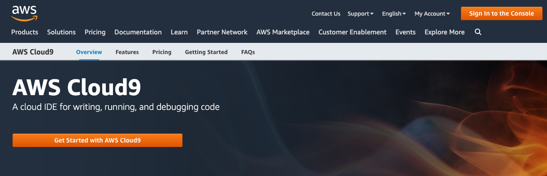Open the Explore More menu
The height and width of the screenshot is (176, 547).
(444, 32)
